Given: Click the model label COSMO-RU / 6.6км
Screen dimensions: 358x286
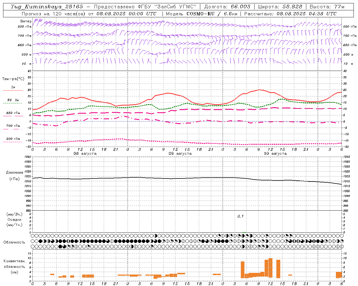Looking at the screenshot, I should [211, 14].
